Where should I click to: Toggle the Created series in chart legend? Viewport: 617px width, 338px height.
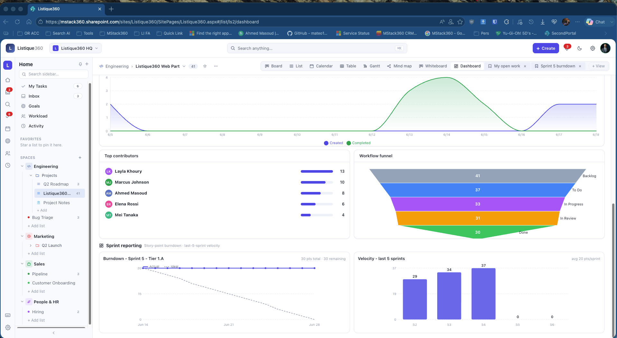(x=334, y=143)
